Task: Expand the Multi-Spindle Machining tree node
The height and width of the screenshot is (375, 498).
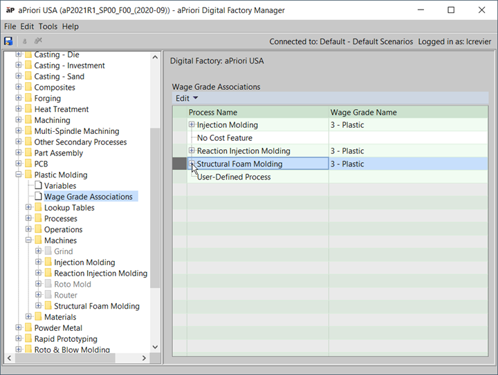Action: 19,131
